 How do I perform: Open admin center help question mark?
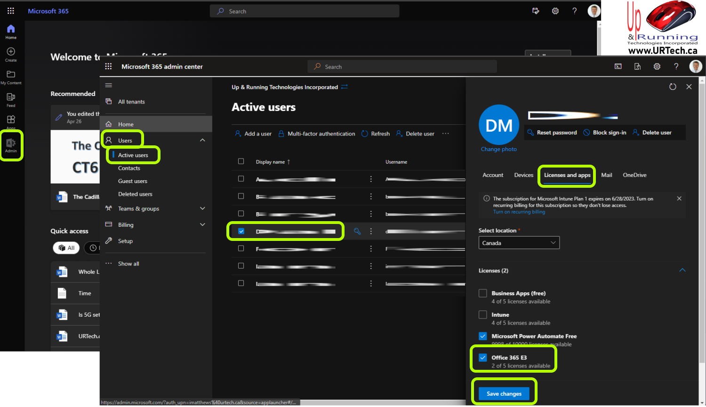coord(676,66)
